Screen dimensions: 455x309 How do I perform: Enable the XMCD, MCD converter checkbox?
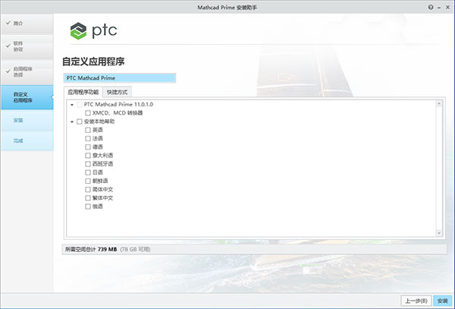tap(88, 113)
